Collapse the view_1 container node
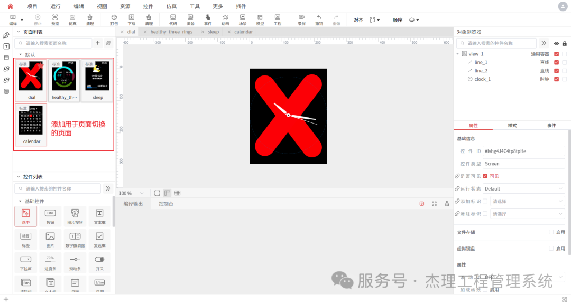Image resolution: width=571 pixels, height=304 pixels. 458,53
